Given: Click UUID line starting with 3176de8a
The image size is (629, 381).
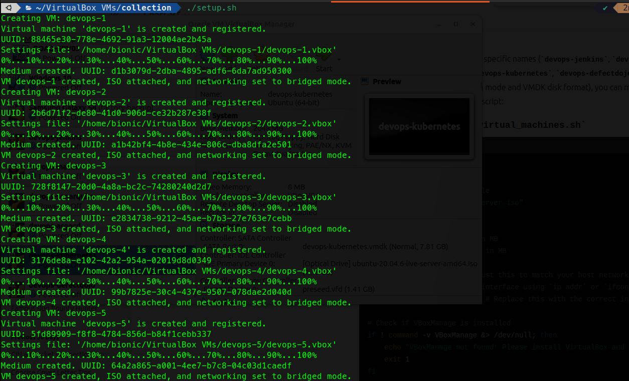Looking at the screenshot, I should [x=106, y=261].
